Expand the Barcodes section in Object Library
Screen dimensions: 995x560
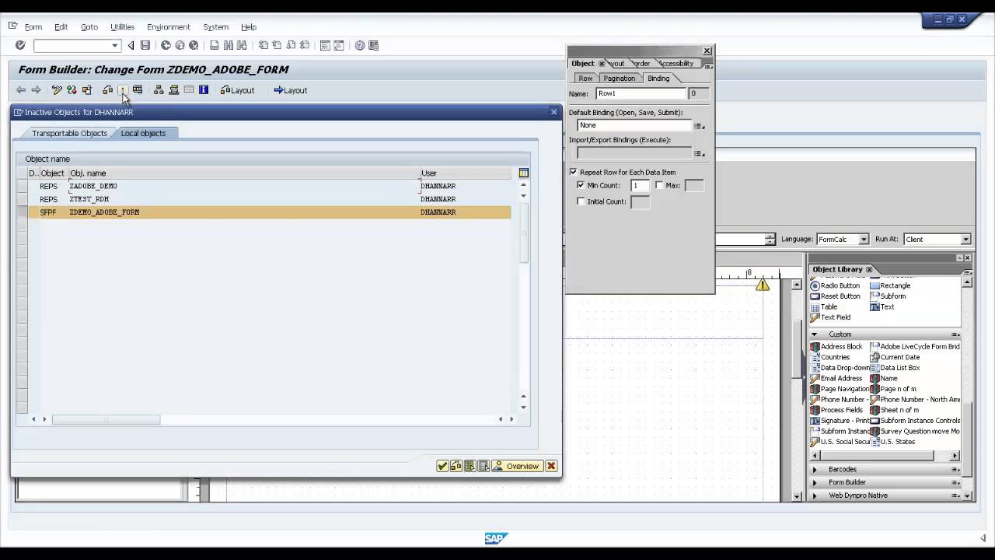click(x=815, y=470)
